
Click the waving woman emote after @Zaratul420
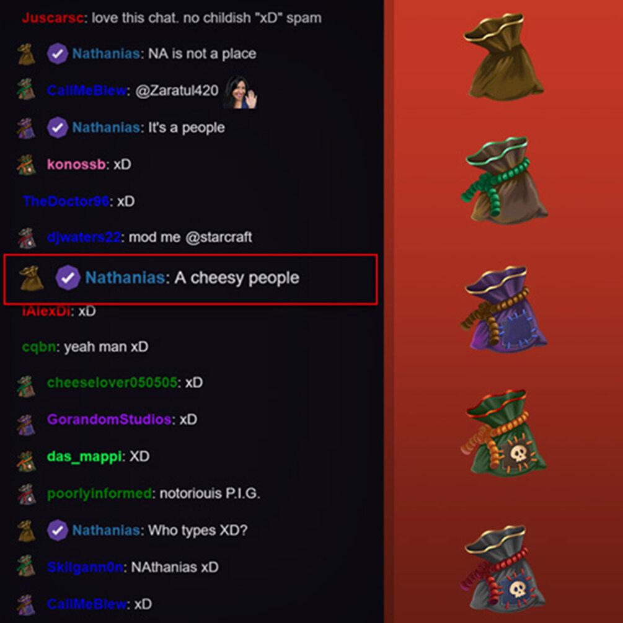coord(241,92)
